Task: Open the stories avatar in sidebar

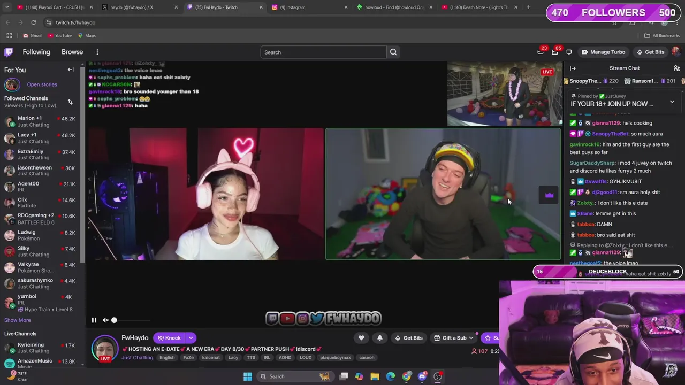Action: pos(12,84)
